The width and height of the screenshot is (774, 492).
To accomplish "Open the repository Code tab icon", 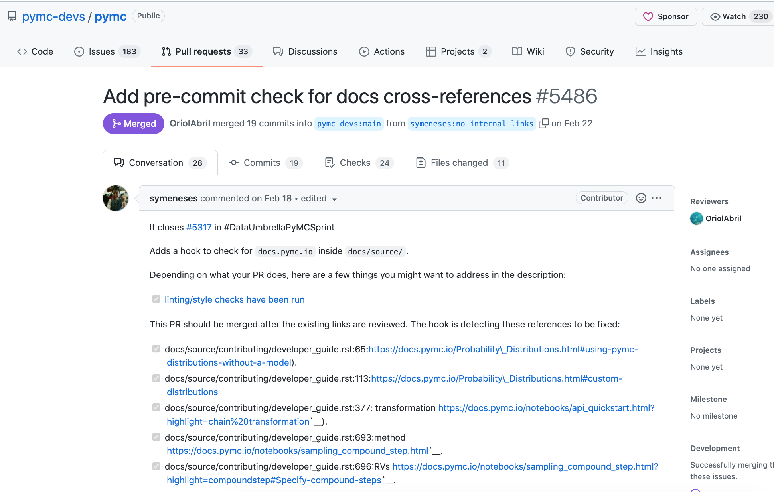I will coord(22,51).
